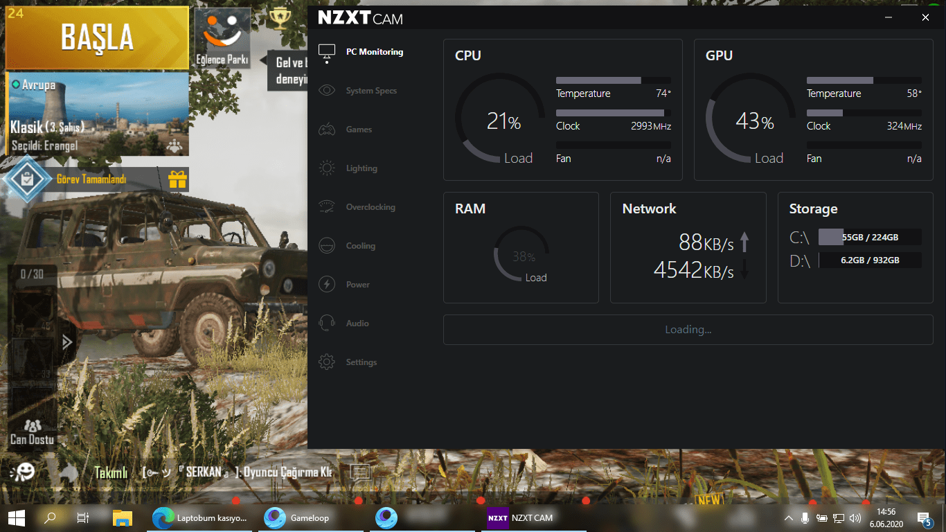Click the CPU clock value 2993MHz
Screen dimensions: 946x532
pyautogui.click(x=651, y=126)
